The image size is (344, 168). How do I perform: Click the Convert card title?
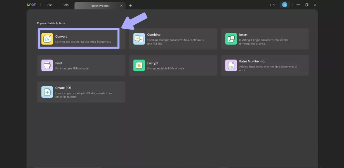pos(61,37)
